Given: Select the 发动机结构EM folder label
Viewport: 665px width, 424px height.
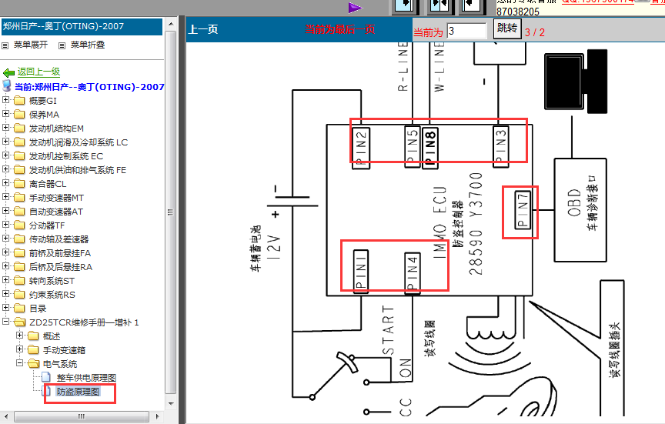Looking at the screenshot, I should [x=56, y=129].
